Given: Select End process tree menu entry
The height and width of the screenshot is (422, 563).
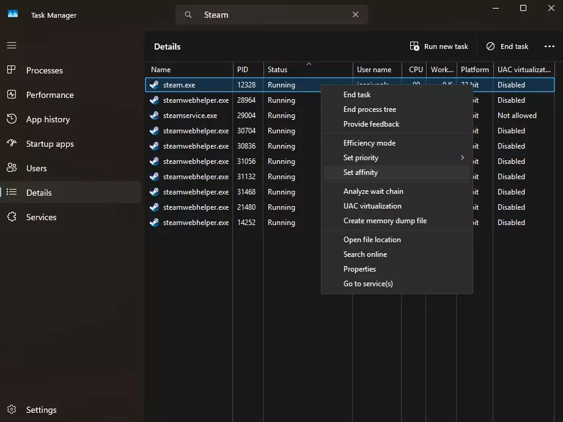Looking at the screenshot, I should click(370, 109).
